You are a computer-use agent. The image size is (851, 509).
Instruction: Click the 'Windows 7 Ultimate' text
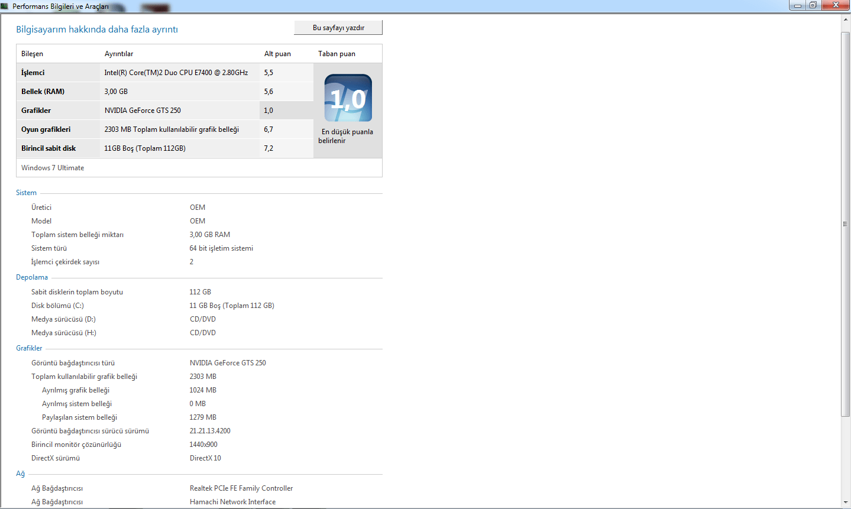point(53,168)
